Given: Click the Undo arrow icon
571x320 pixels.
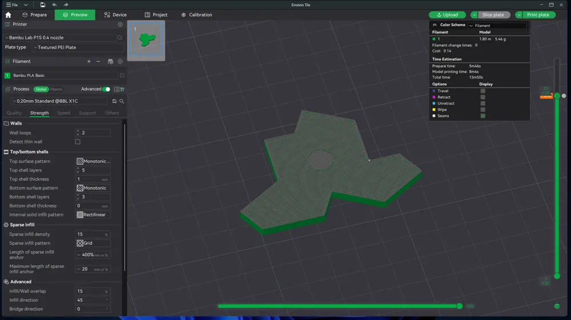Looking at the screenshot, I should pos(54,5).
